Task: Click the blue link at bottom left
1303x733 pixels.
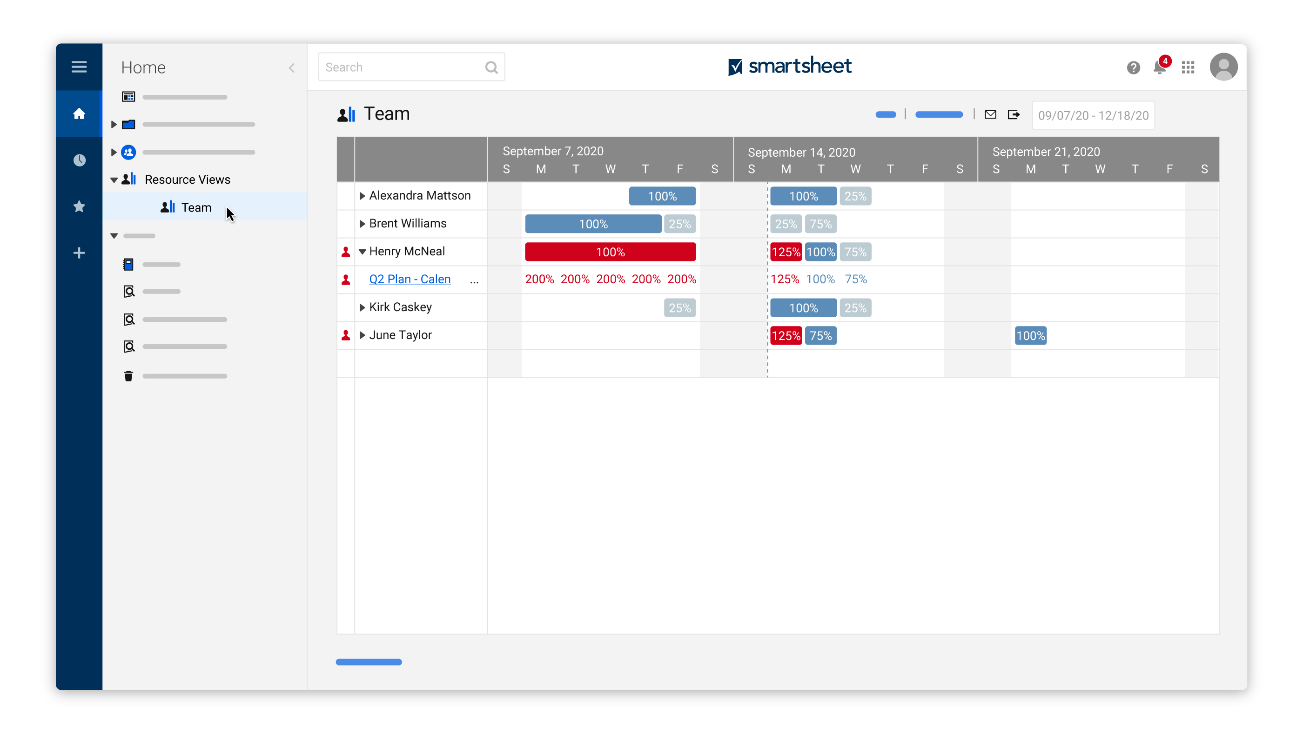Action: point(369,662)
